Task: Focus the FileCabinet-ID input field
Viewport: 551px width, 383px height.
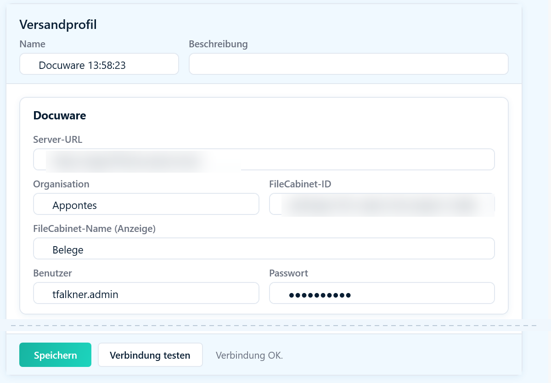Action: [382, 204]
